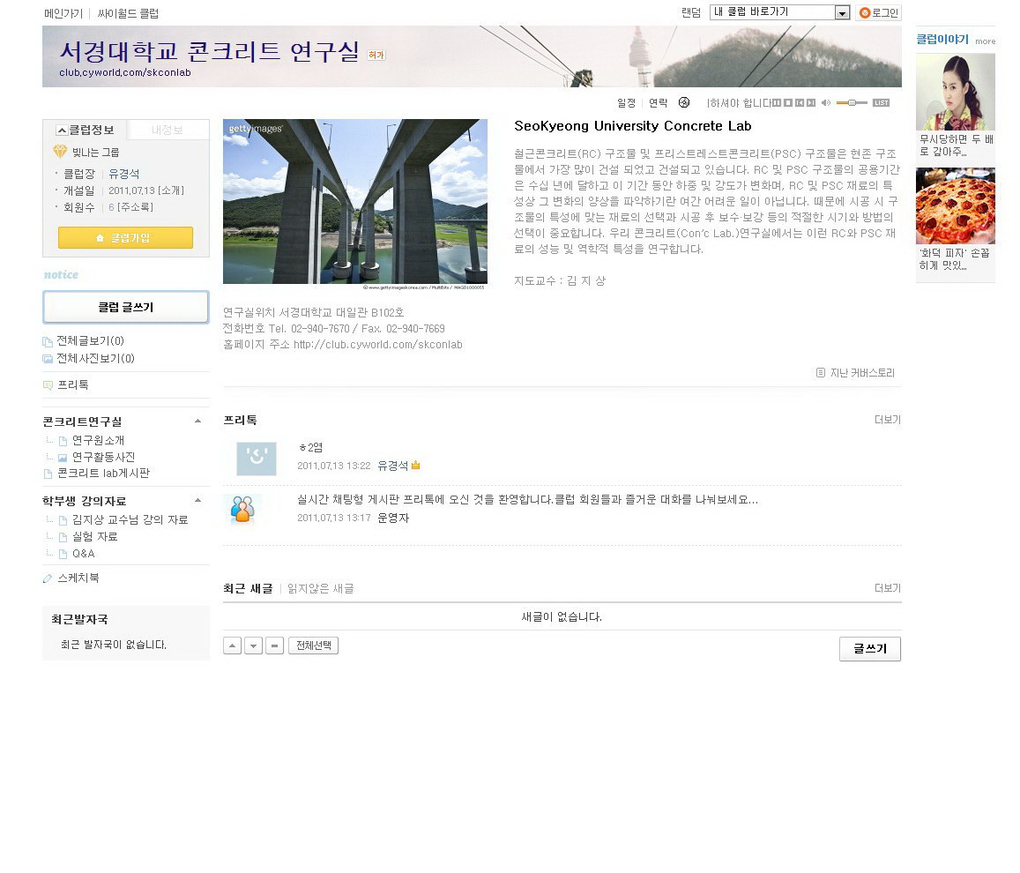
Task: Open 김지상 교수님 강의 자료 board
Action: [130, 519]
